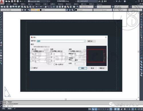Toggle lineweight display in status bar
Viewport: 143px width, 111px height.
click(116, 109)
